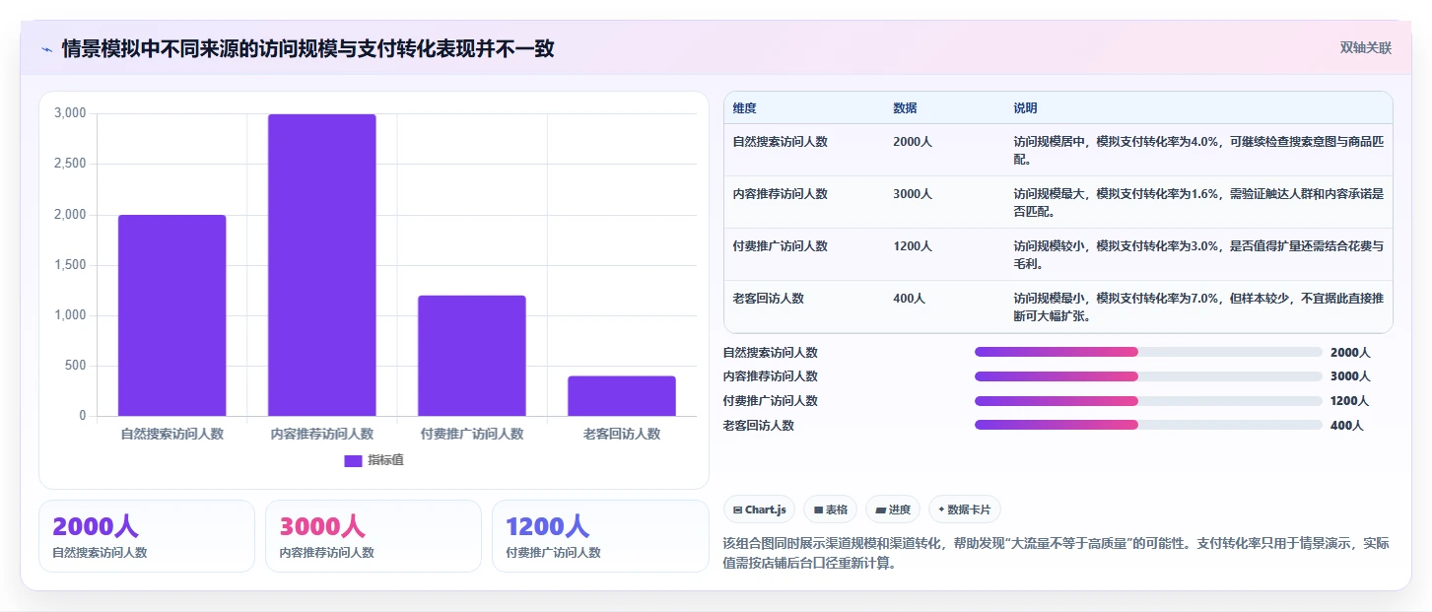Click the 双轴关联 tag at top right
This screenshot has height=612, width=1432.
click(x=1365, y=47)
